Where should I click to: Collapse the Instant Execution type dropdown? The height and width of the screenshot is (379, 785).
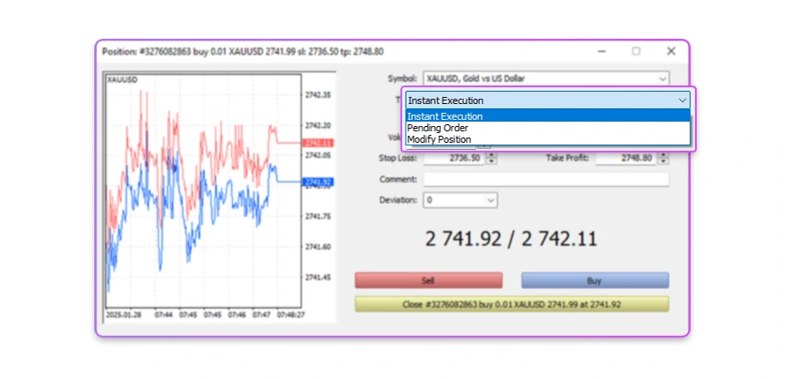[683, 100]
